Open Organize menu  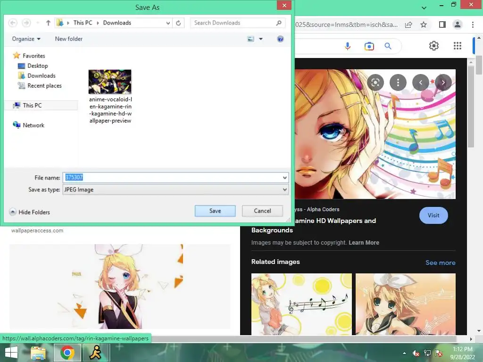[26, 39]
